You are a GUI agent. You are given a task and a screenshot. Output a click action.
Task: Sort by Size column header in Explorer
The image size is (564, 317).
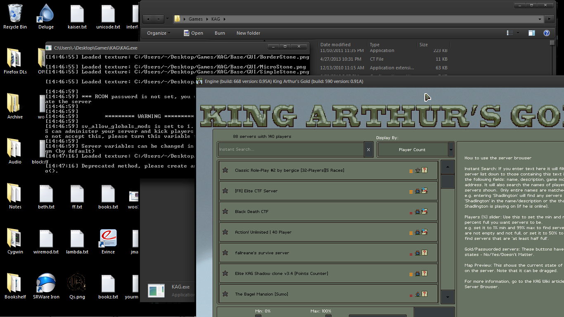[x=424, y=45]
